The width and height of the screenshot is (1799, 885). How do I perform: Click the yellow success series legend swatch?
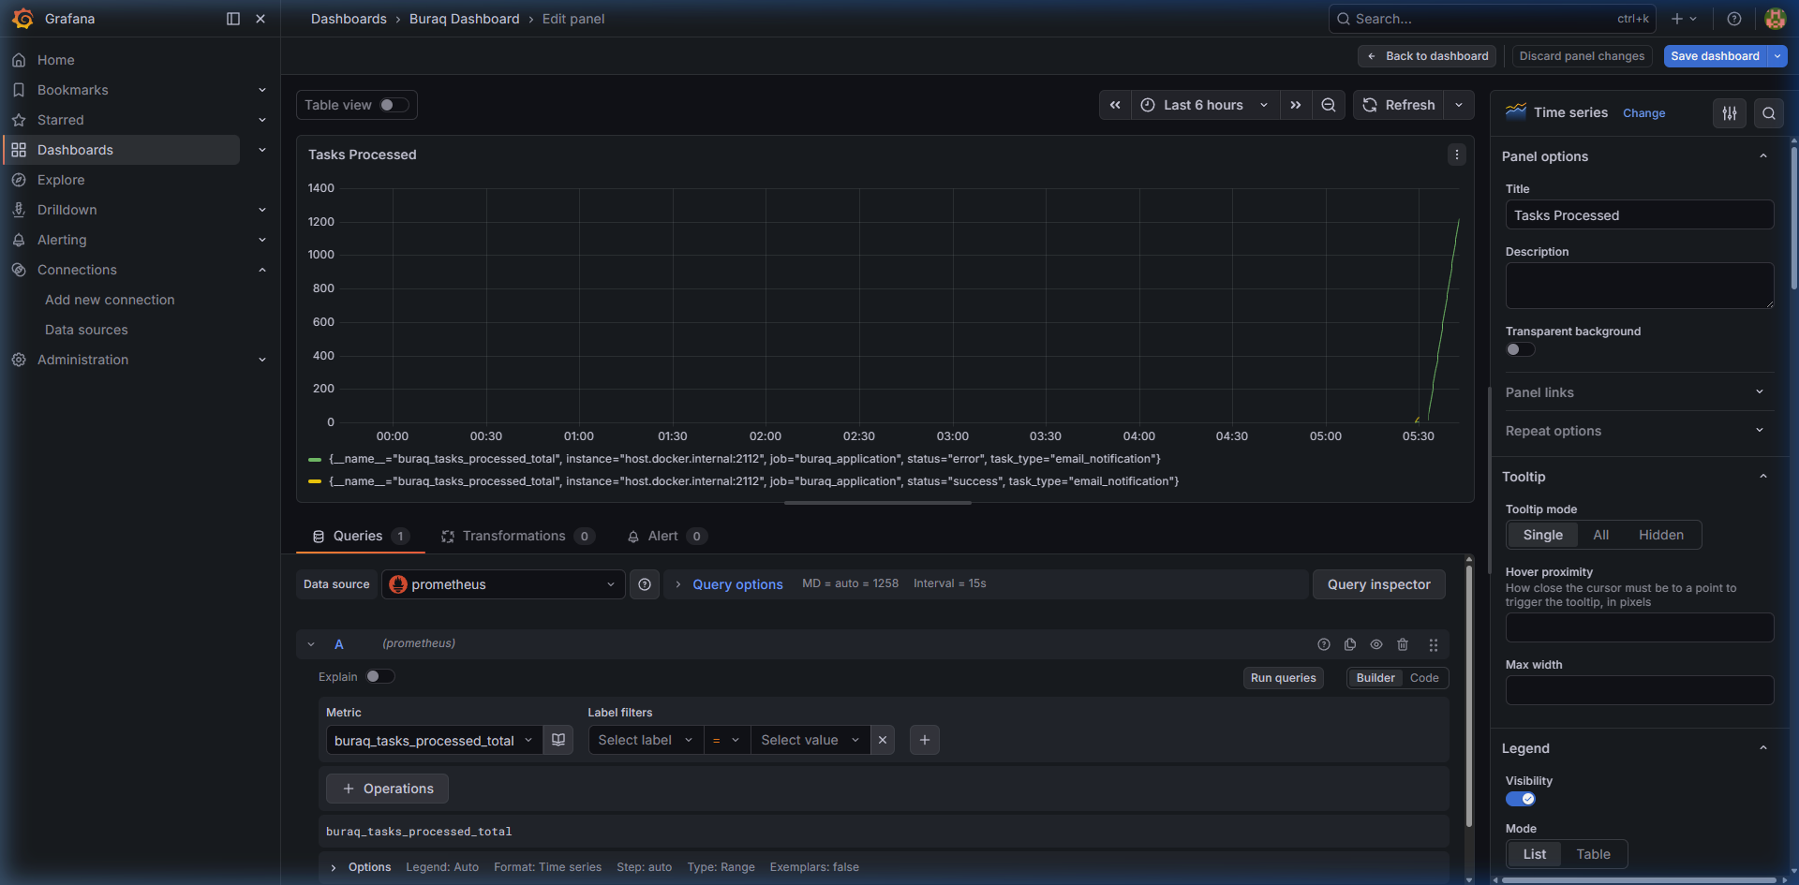click(315, 481)
